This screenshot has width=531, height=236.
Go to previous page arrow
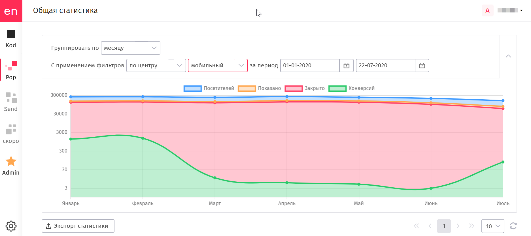[x=430, y=226]
